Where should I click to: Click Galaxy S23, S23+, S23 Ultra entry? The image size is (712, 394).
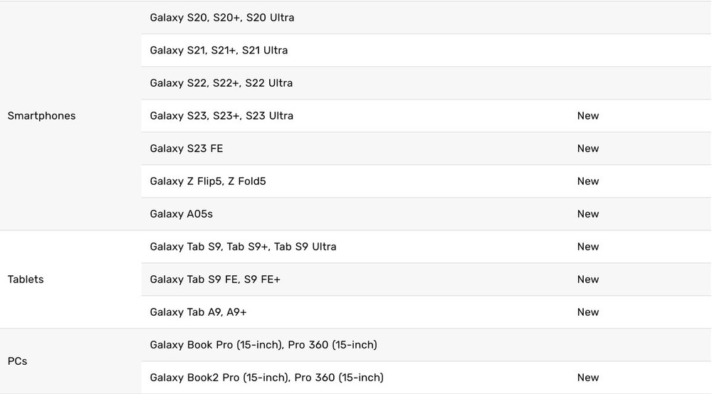(x=221, y=116)
